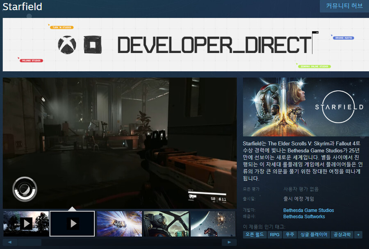Select the RPG tag
Viewport: 369px width, 249px height.
click(275, 234)
